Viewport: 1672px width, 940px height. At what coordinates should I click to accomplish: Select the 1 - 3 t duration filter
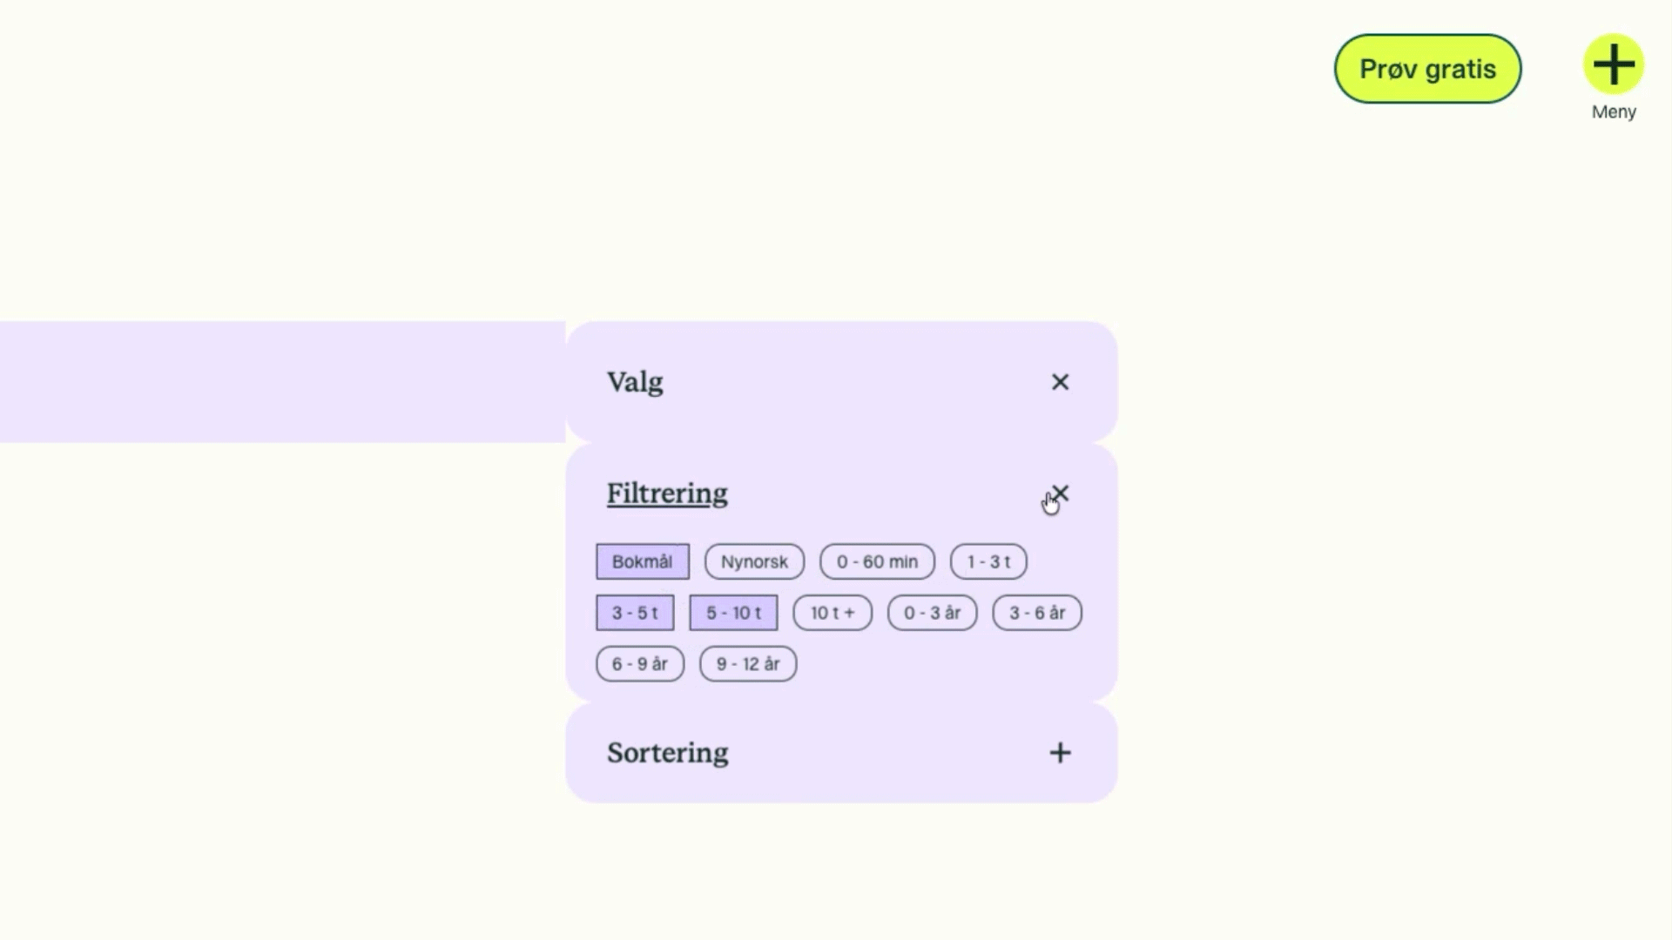[x=988, y=562]
